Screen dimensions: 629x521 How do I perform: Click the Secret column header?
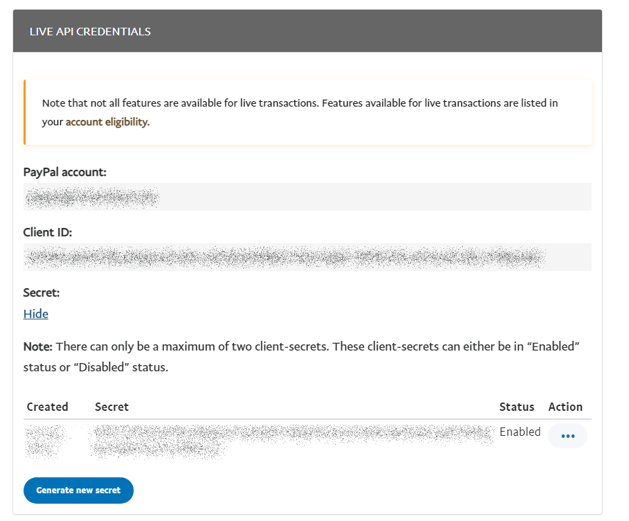[112, 407]
